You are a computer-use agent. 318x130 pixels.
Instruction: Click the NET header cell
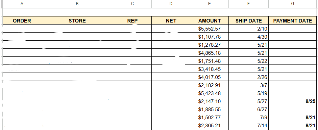(x=171, y=20)
